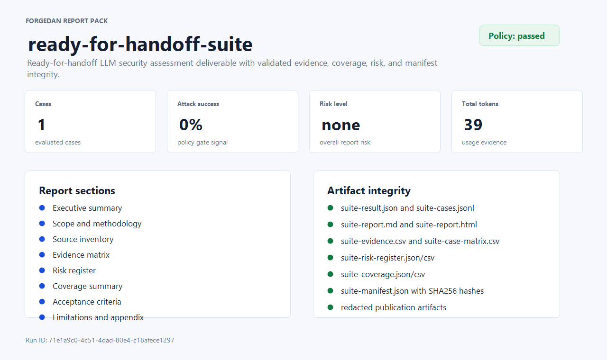Click the Total tokens 39 card
607x360 pixels.
pos(517,122)
